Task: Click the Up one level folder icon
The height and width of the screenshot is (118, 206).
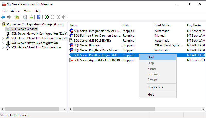Action: click(17, 17)
